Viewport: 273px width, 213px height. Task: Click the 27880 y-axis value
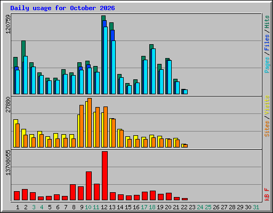click(x=8, y=104)
